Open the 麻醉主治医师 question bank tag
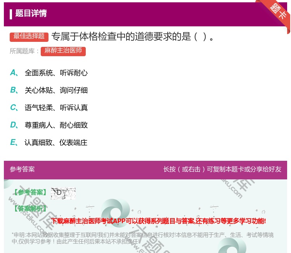The height and width of the screenshot is (253, 291). [63, 51]
